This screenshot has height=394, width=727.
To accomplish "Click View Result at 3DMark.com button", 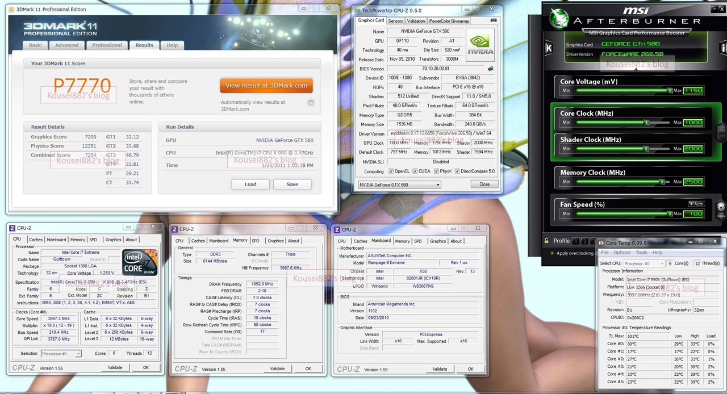I will (266, 85).
